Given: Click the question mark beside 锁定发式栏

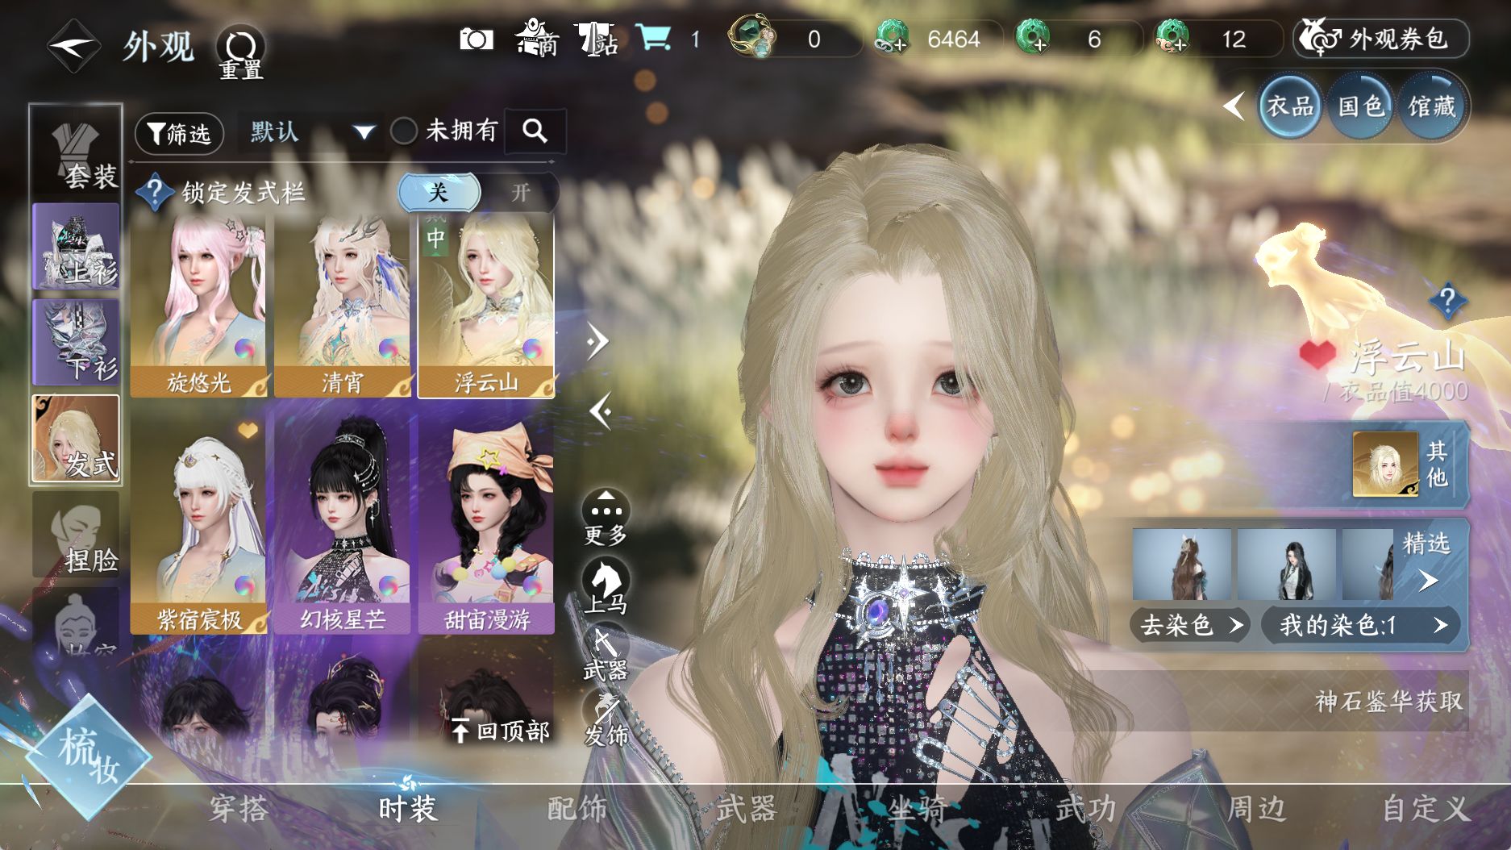Looking at the screenshot, I should 153,193.
